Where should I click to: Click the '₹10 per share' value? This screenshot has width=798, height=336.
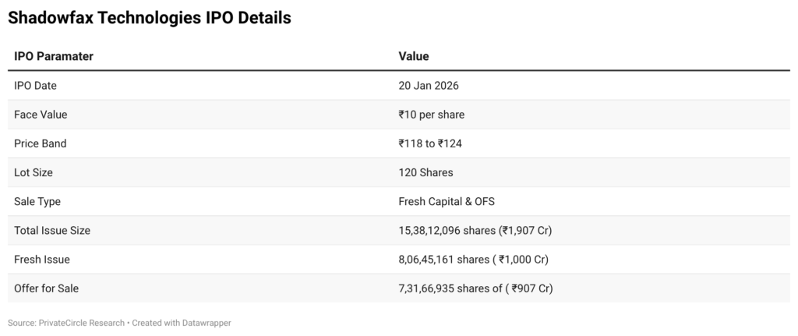pos(431,115)
